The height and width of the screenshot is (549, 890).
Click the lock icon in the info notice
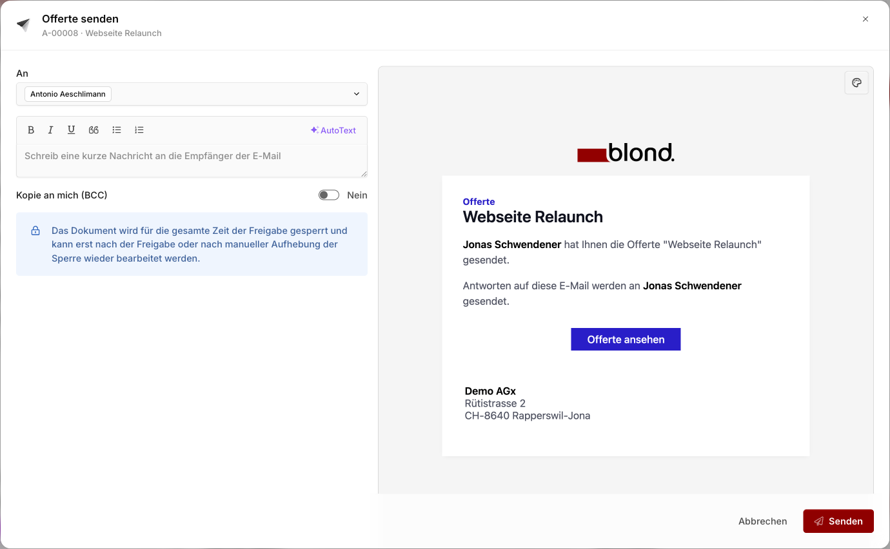(x=35, y=231)
